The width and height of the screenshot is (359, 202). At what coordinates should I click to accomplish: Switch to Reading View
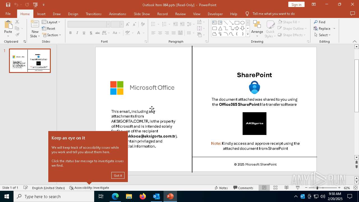pyautogui.click(x=286, y=188)
